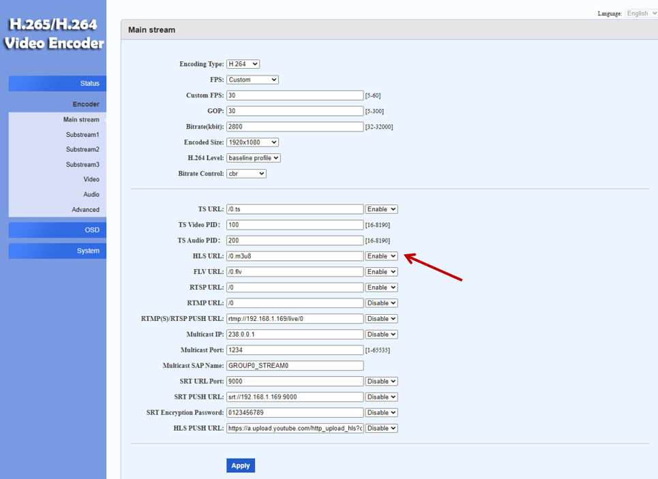Image resolution: width=658 pixels, height=479 pixels.
Task: Click the Multicast SAP Name field
Action: click(295, 366)
